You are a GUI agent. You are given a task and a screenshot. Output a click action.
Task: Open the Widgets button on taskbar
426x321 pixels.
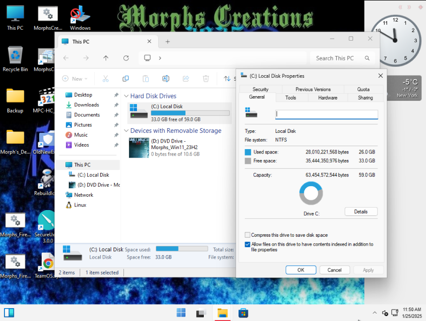point(9,313)
